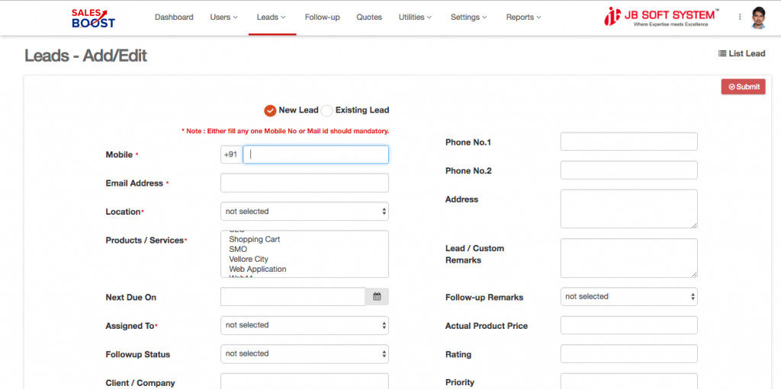The height and width of the screenshot is (389, 781).
Task: Expand the Assigned To dropdown
Action: pos(304,326)
